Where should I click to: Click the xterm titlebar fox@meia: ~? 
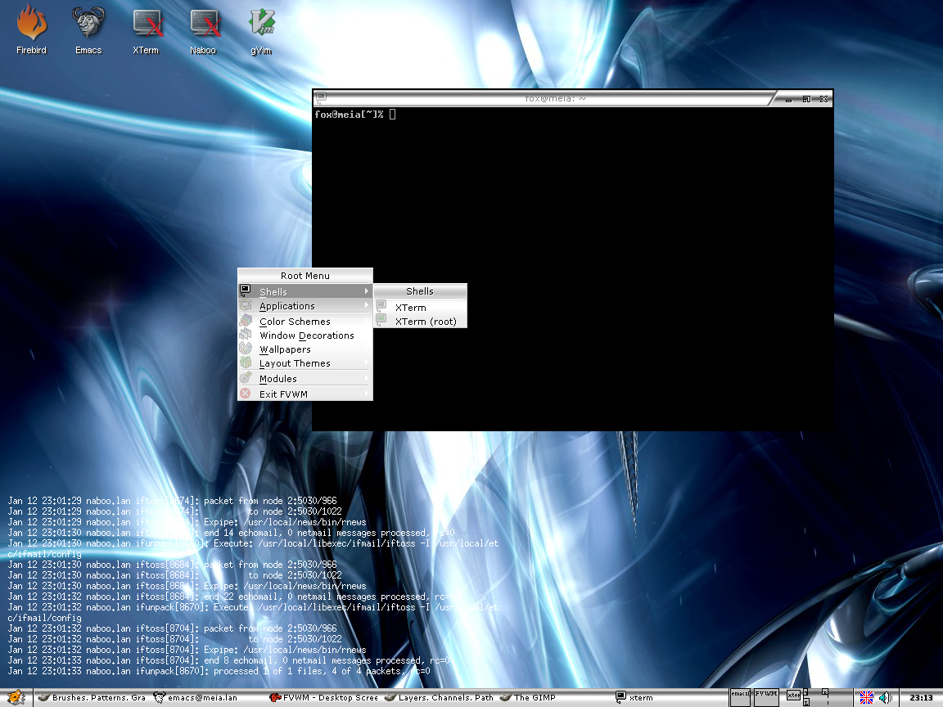(555, 98)
